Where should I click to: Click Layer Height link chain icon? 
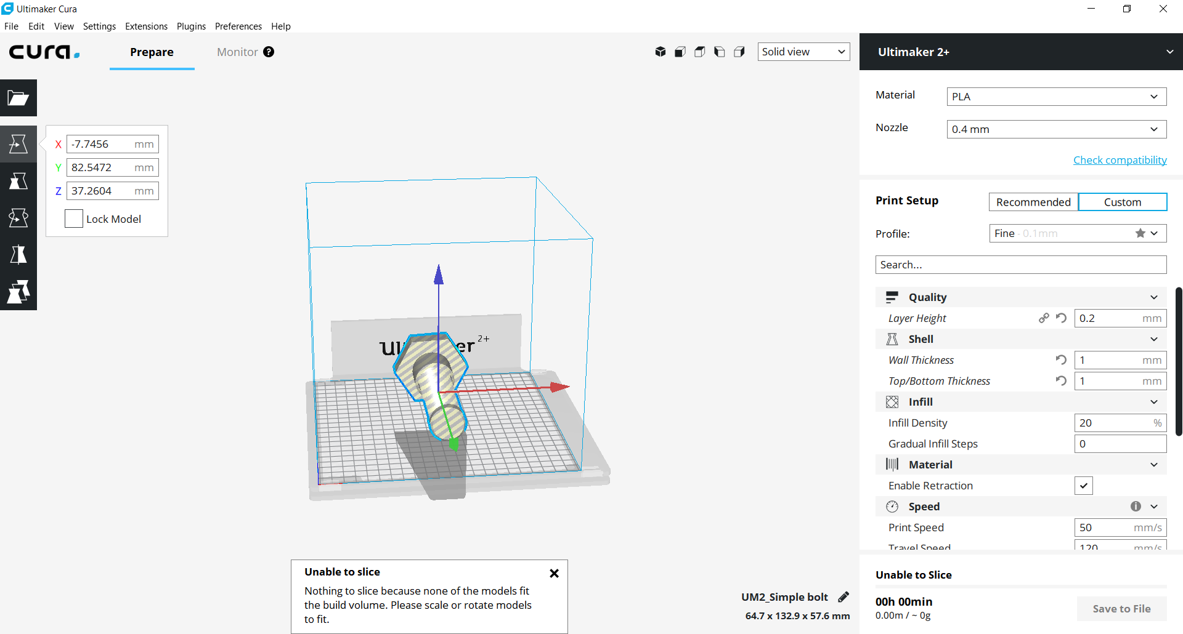click(x=1044, y=318)
